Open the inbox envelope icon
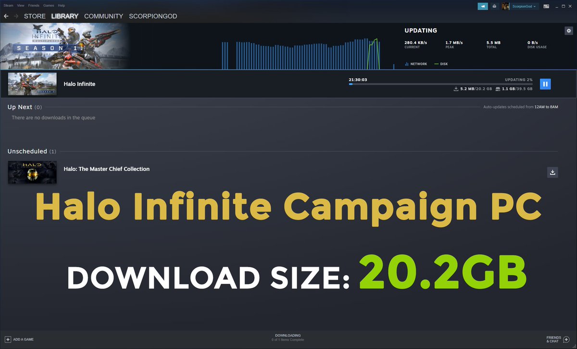577x349 pixels. point(494,6)
